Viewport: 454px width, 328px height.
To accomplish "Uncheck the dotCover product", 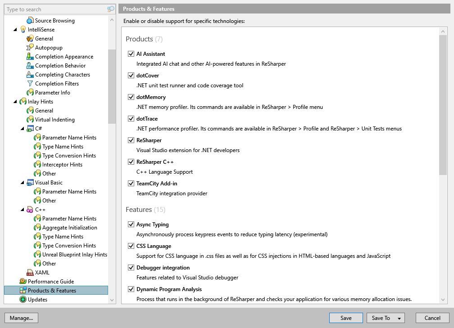I will [131, 76].
